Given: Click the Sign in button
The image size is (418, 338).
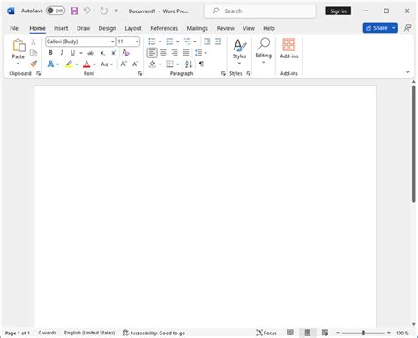Looking at the screenshot, I should (x=338, y=11).
